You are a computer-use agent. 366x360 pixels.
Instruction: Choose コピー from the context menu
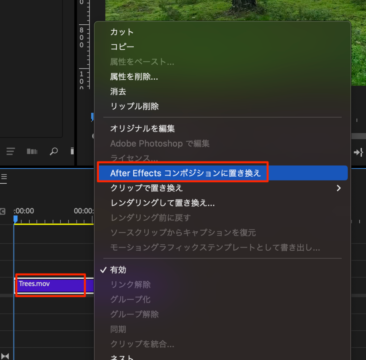tap(122, 47)
